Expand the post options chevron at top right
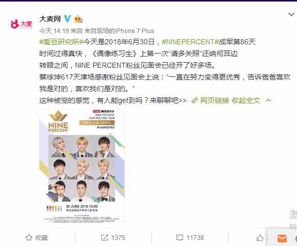 pos(291,14)
